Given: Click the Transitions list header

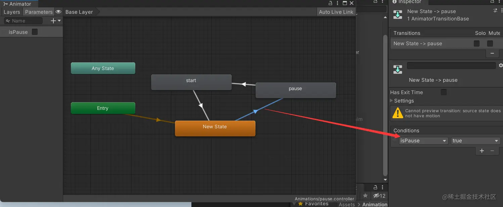Looking at the screenshot, I should point(407,33).
